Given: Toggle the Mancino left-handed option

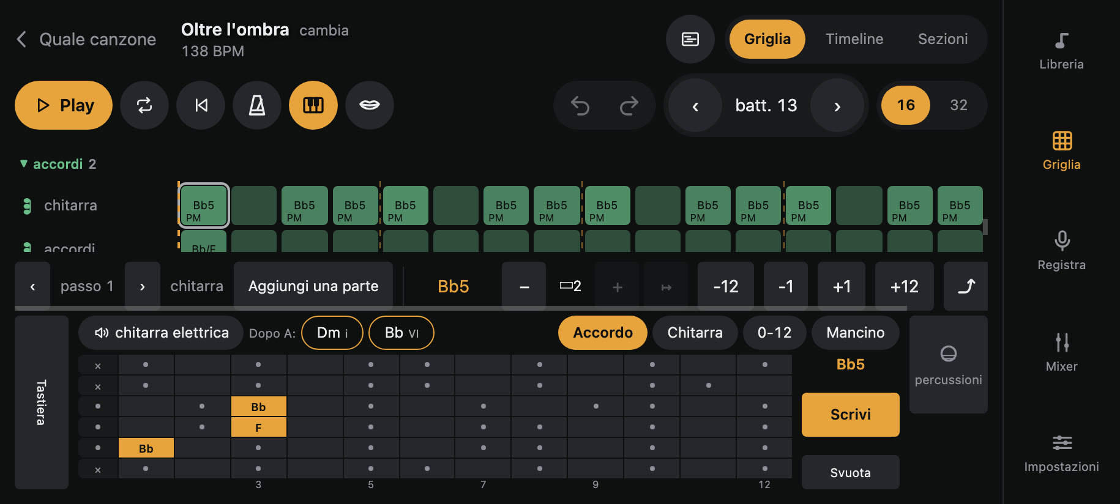Looking at the screenshot, I should (x=856, y=333).
